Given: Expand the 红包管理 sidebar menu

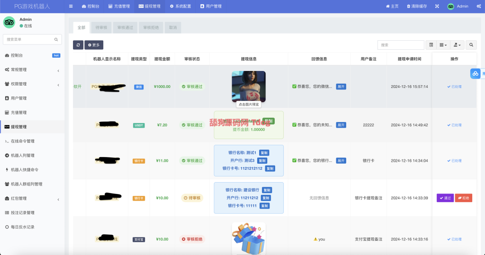Looking at the screenshot, I should click(32, 198).
